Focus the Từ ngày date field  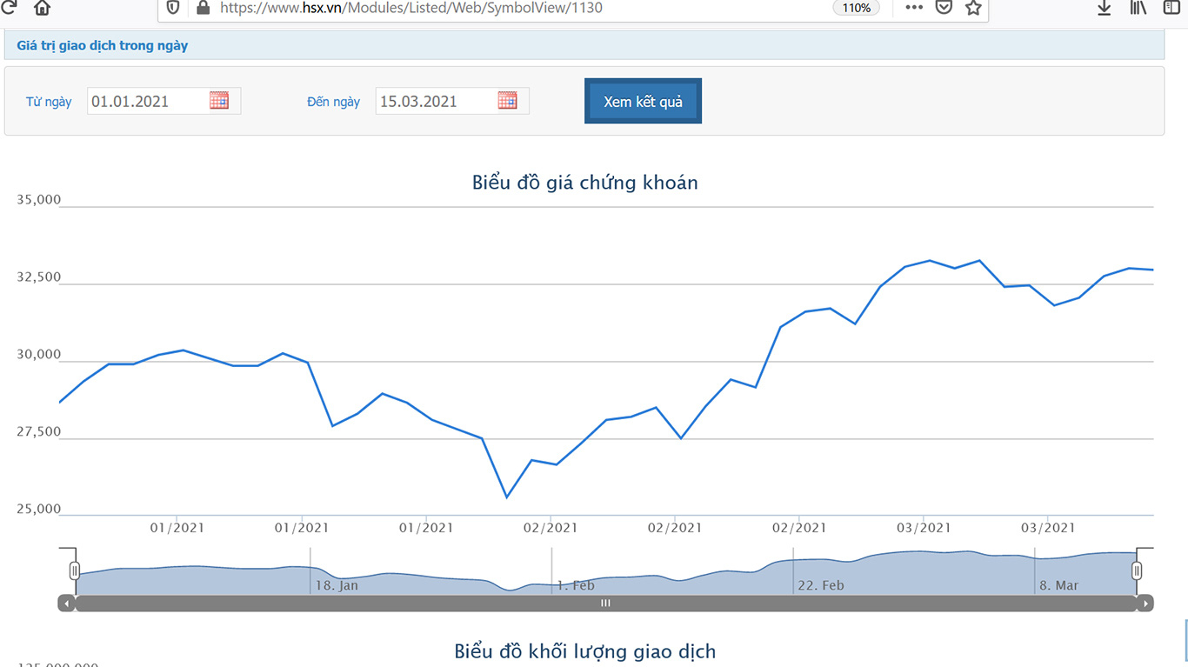tap(164, 101)
